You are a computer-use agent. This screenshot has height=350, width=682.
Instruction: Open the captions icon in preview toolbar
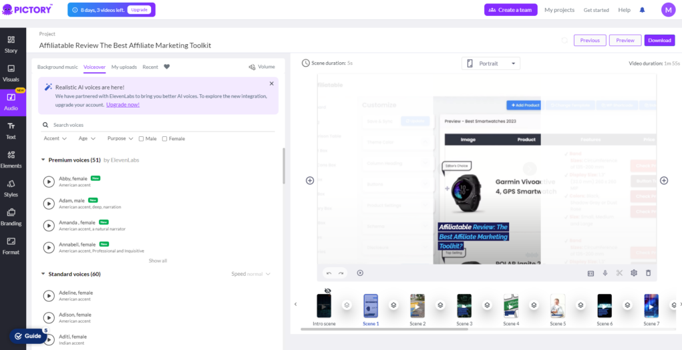[x=590, y=273]
